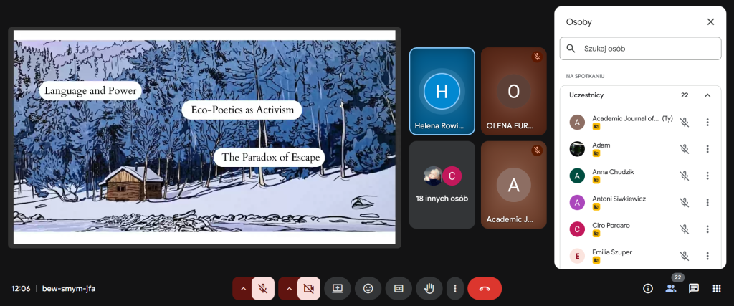Image resolution: width=734 pixels, height=306 pixels.
Task: Click yellow badge under Adam's name
Action: (596, 153)
